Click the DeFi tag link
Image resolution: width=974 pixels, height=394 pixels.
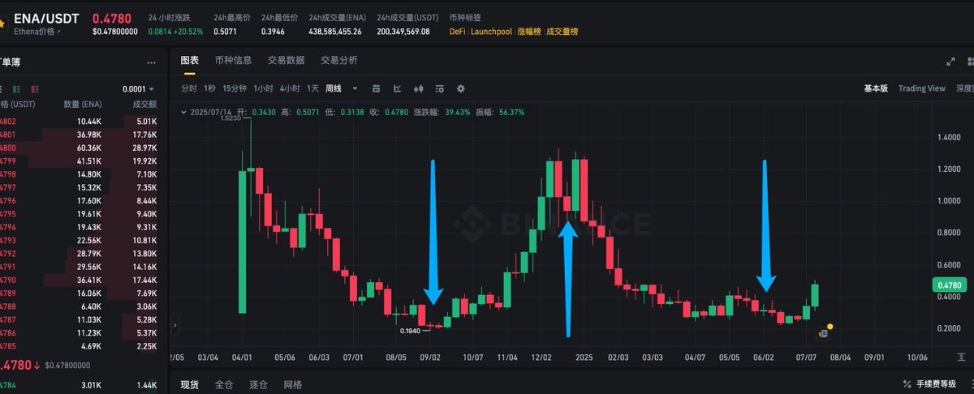pos(457,32)
